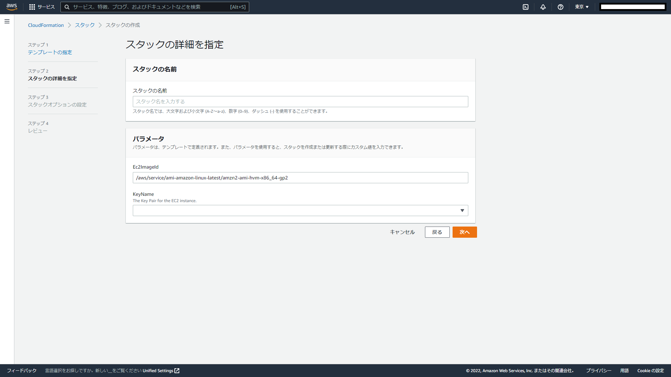Click into the Ec2ImageId parameter field

pyautogui.click(x=300, y=178)
